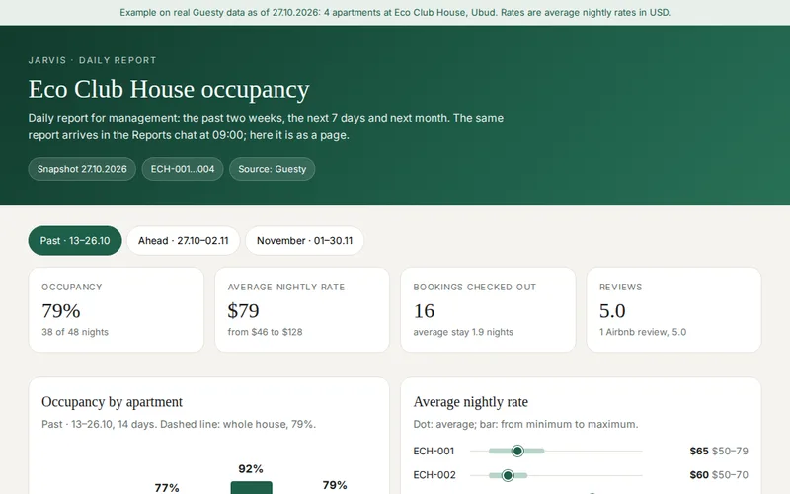This screenshot has height=494, width=790.
Task: Click the Average Nightly Rate $79 card
Action: coord(302,309)
